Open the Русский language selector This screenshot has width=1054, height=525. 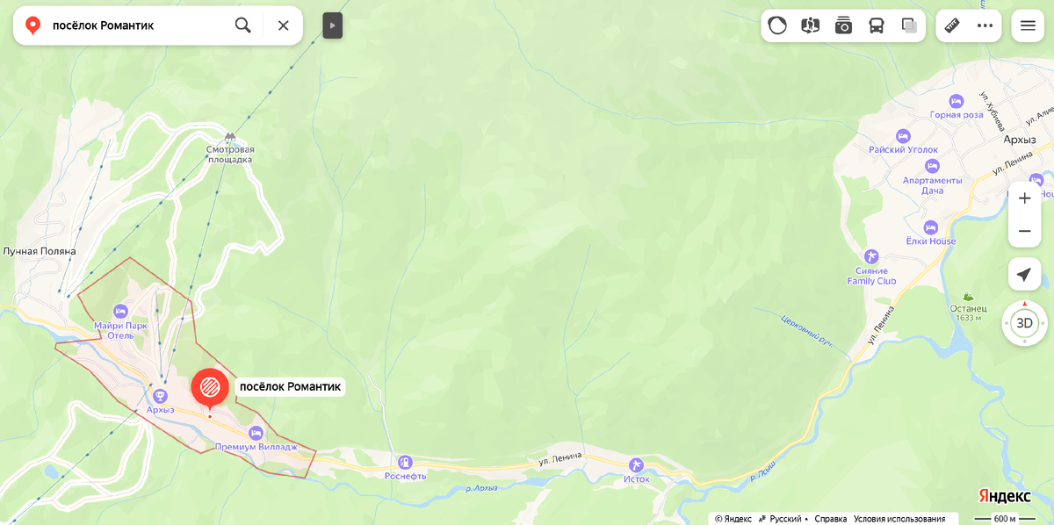[x=783, y=519]
